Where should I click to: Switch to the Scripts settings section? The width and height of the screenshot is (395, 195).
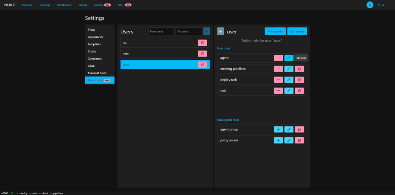point(100,51)
